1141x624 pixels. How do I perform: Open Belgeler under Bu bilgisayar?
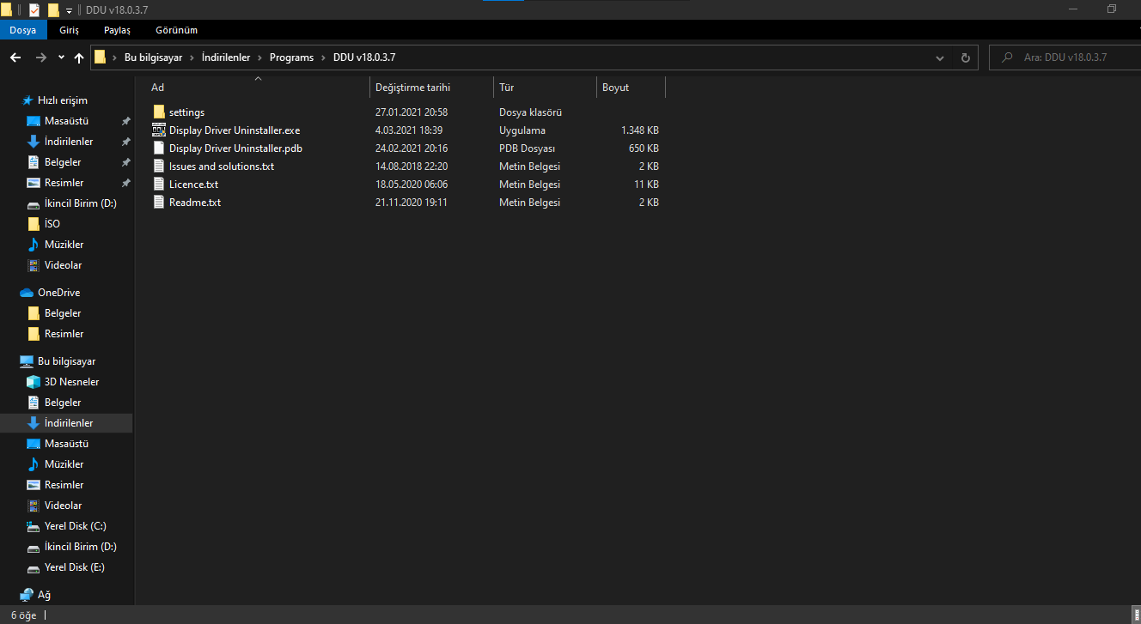point(63,403)
